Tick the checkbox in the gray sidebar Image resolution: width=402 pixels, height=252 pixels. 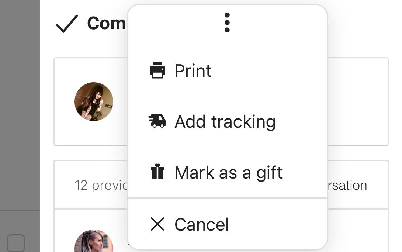[x=16, y=243]
